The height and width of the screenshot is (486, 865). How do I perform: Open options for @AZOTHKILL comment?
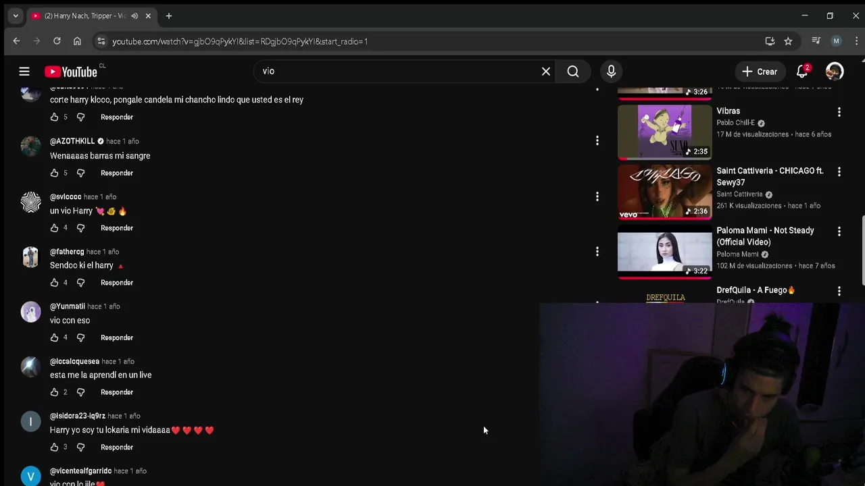pyautogui.click(x=597, y=140)
